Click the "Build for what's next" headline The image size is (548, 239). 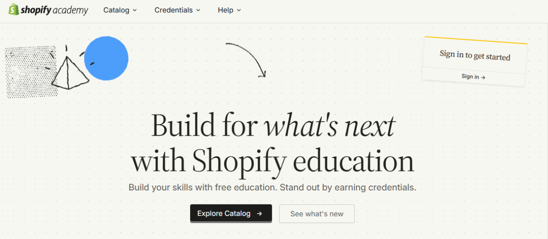pyautogui.click(x=273, y=125)
